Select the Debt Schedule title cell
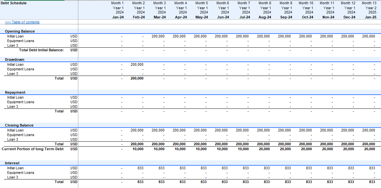The width and height of the screenshot is (381, 188). (x=14, y=3)
